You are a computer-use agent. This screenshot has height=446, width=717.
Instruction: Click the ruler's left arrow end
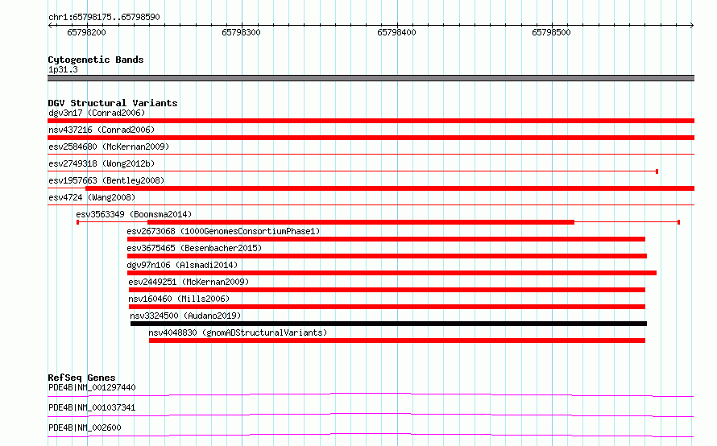pos(50,26)
